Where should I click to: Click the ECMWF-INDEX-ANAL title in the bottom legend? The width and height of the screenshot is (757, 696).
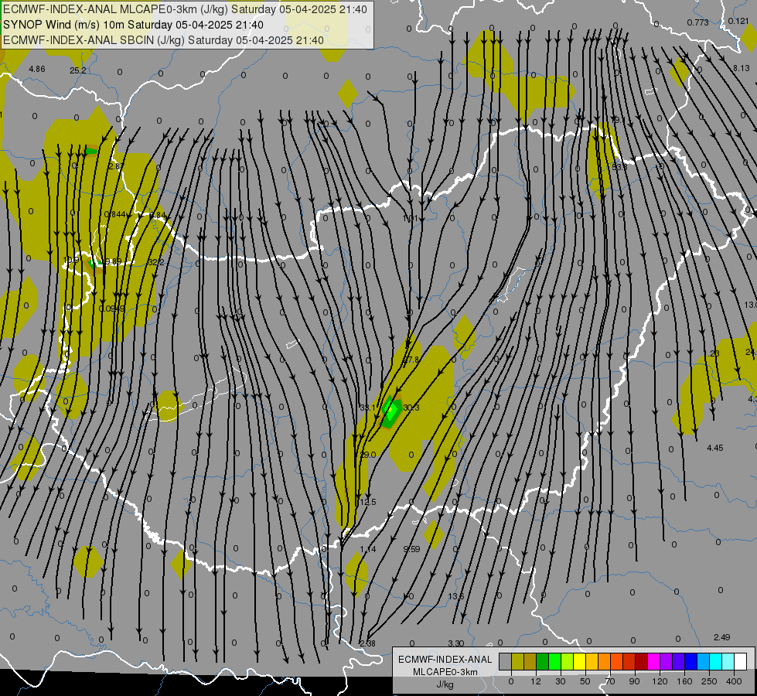(445, 660)
